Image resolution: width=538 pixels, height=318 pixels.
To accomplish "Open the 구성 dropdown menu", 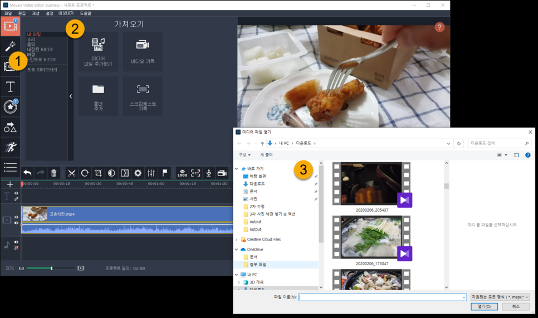I will point(244,155).
